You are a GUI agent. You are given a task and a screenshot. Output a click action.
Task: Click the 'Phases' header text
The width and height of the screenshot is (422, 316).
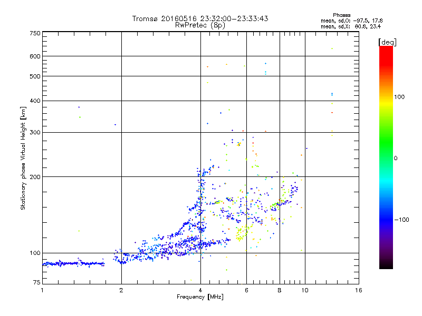click(341, 15)
